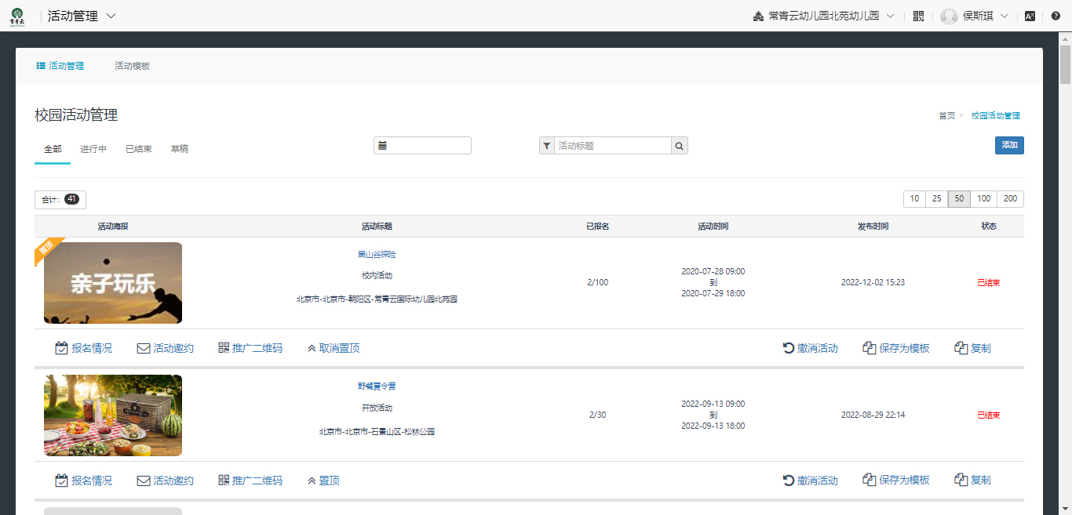
Task: Click the calendar icon in date field
Action: pos(382,146)
